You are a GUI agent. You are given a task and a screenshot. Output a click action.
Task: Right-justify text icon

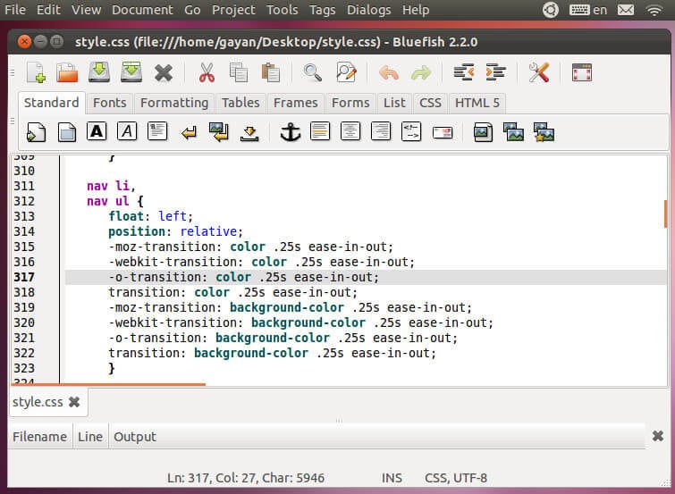point(381,131)
